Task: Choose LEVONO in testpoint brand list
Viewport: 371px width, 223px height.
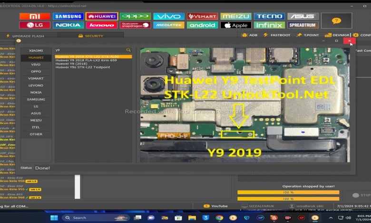Action: (x=36, y=85)
